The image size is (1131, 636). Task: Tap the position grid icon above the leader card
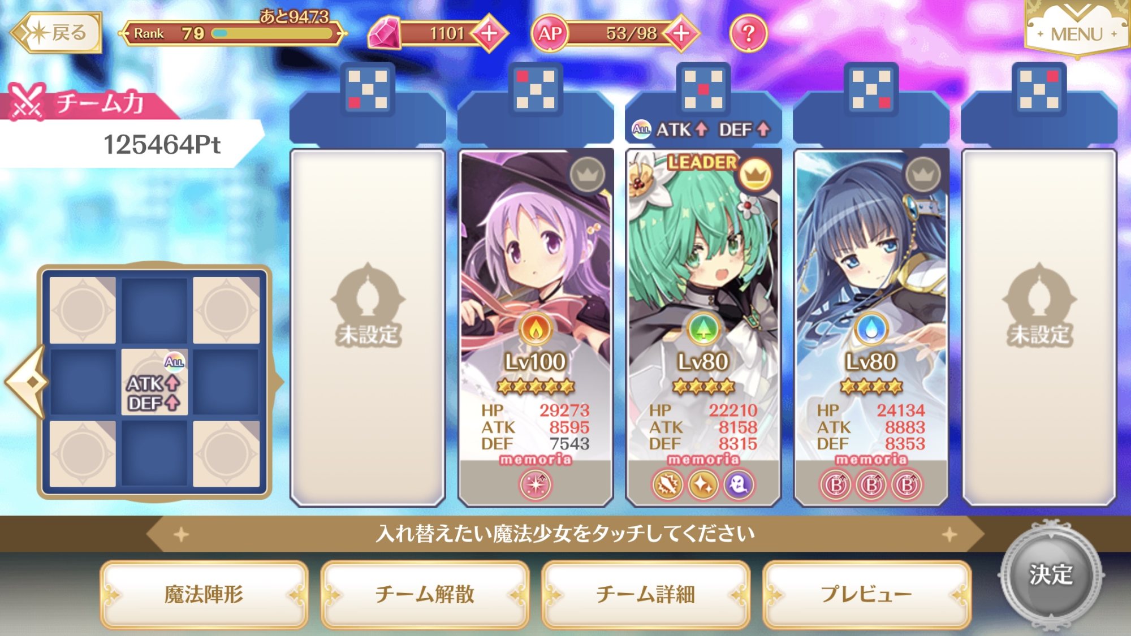(703, 88)
